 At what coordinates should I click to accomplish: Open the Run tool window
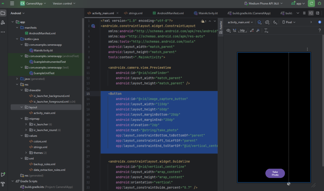(x=3, y=174)
